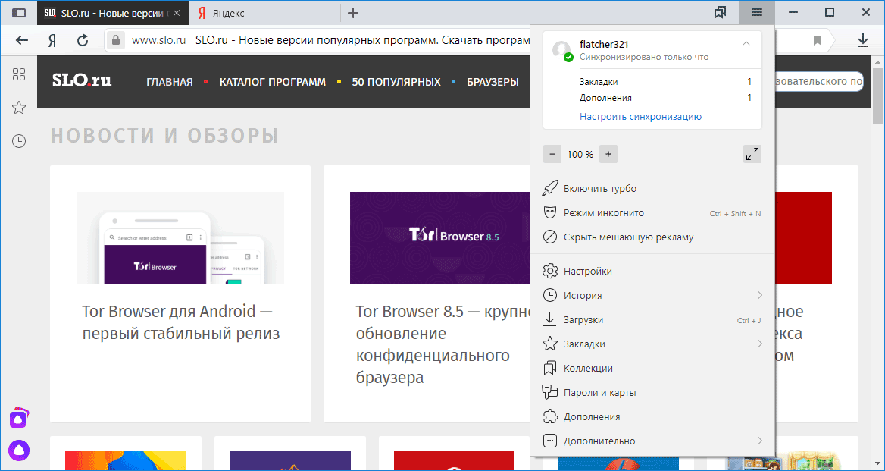Open bookmarks star in left sidebar
Viewport: 885px width, 471px height.
click(x=19, y=107)
